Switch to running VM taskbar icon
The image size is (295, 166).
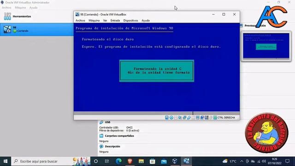[186, 161]
